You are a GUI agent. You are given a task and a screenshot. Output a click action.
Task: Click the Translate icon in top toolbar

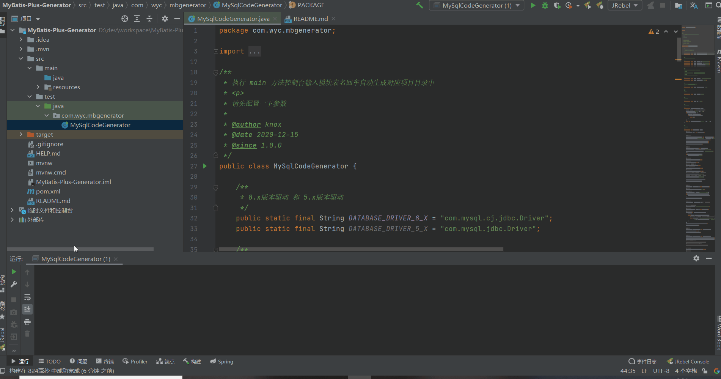coord(694,5)
